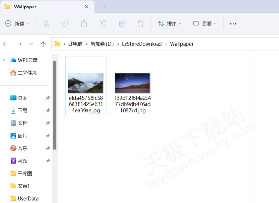The image size is (279, 203).
Task: Click the more options ellipsis button
Action: click(x=233, y=24)
